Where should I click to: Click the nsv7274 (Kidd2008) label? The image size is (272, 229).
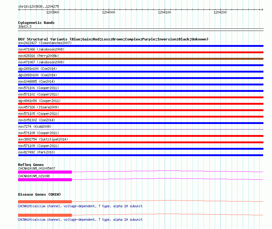click(35, 126)
